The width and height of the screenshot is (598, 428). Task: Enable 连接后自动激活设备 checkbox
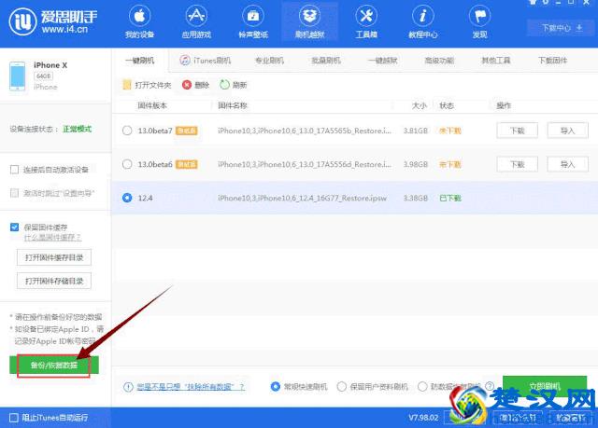pyautogui.click(x=14, y=170)
